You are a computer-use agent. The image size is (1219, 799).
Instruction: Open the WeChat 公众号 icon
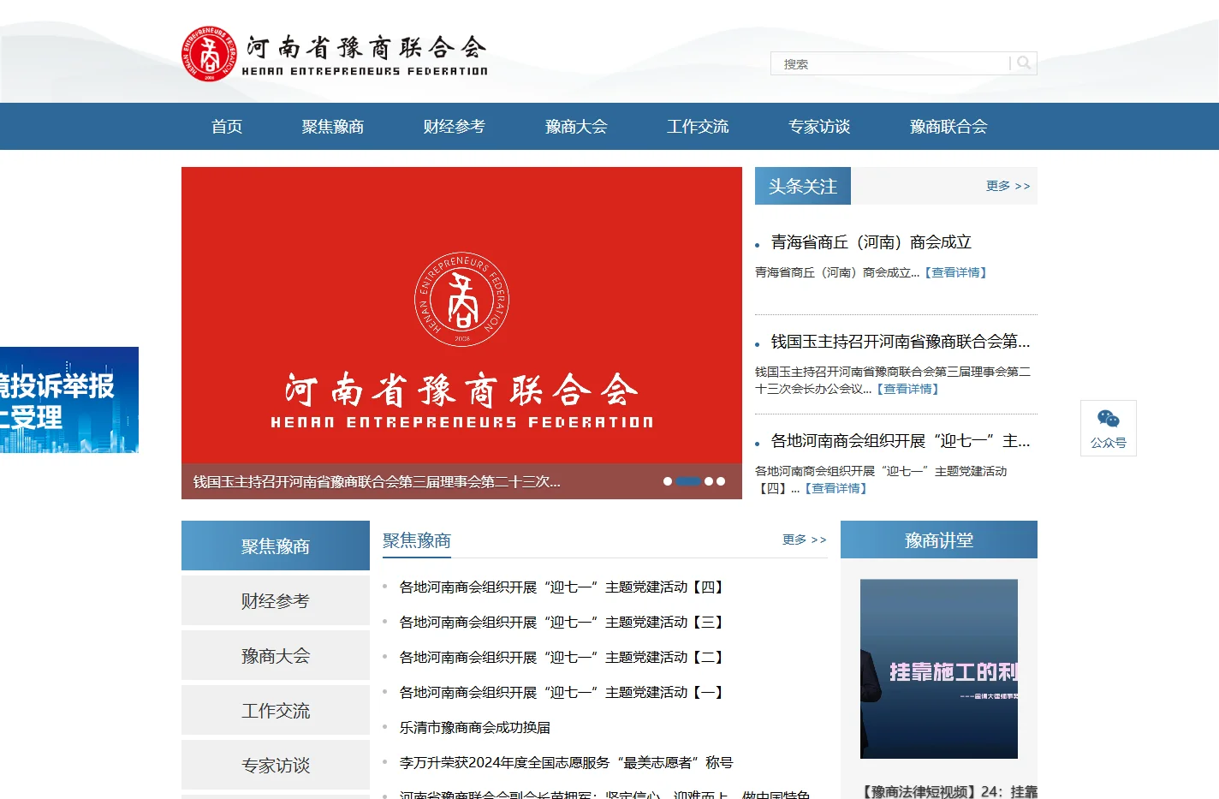(1109, 427)
